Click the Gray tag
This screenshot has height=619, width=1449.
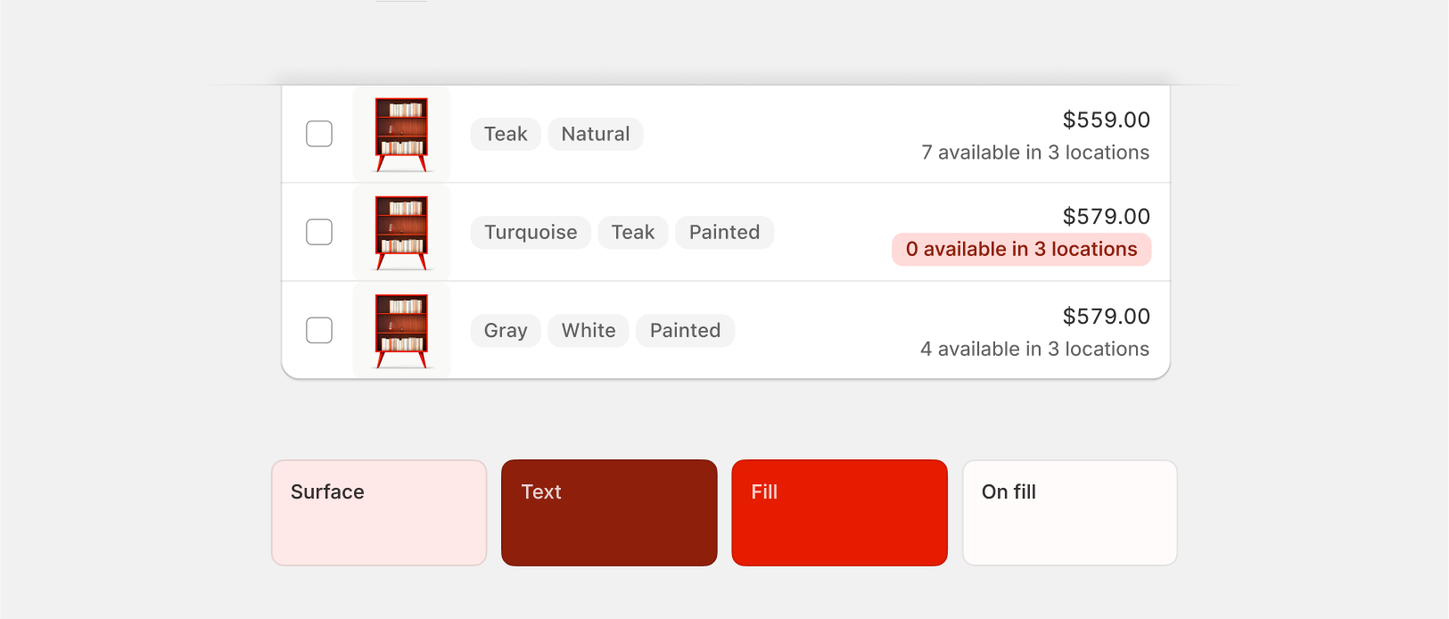(506, 330)
